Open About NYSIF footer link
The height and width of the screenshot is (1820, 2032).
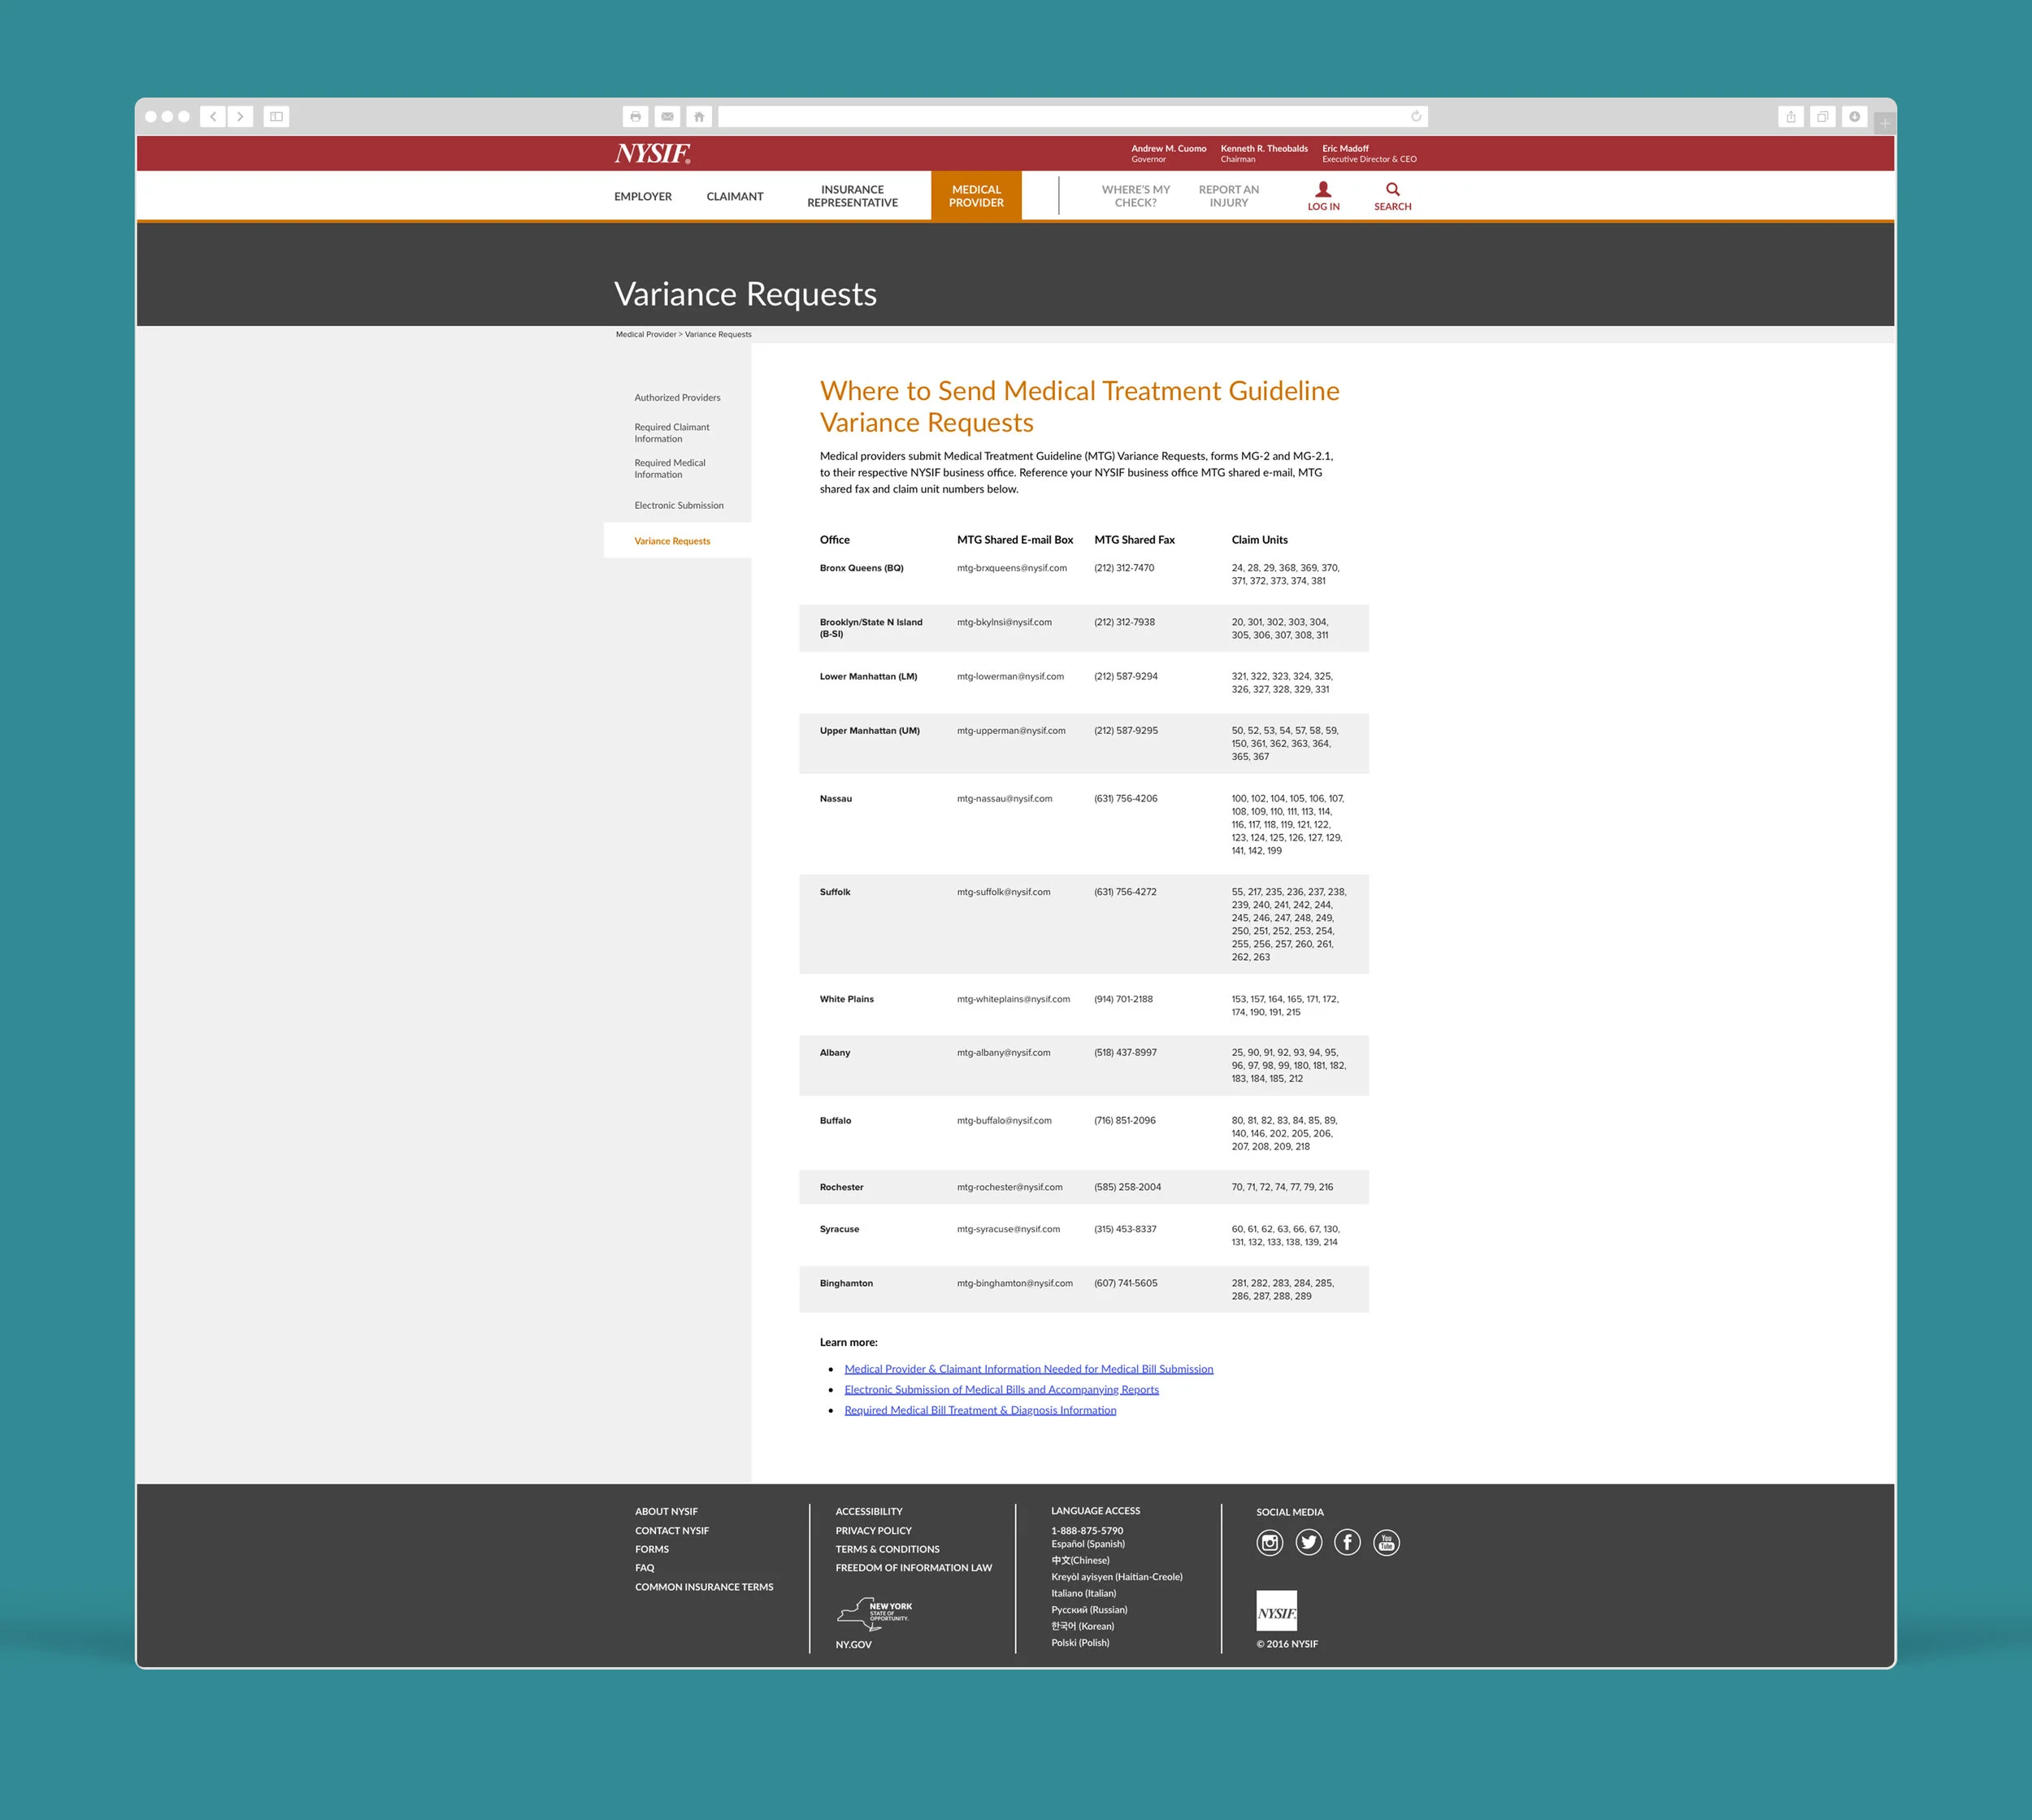[x=666, y=1512]
